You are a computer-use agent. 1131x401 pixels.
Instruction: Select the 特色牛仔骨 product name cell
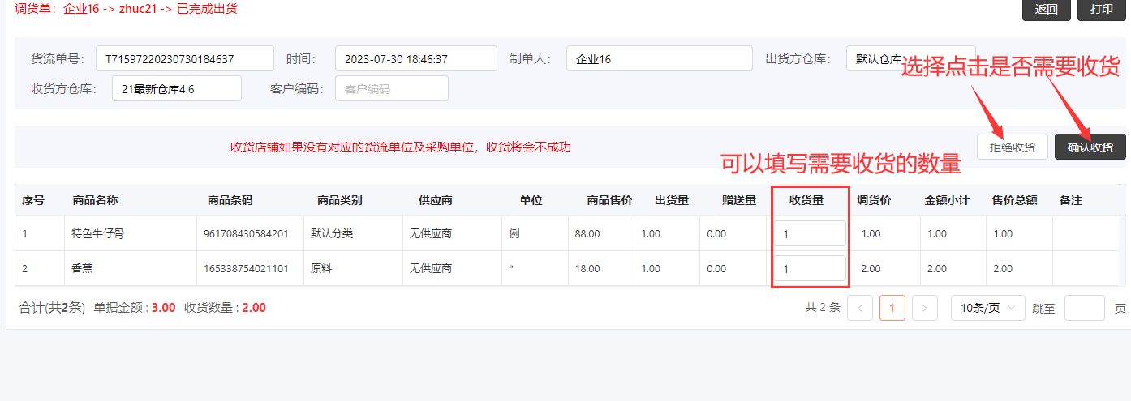pyautogui.click(x=98, y=233)
